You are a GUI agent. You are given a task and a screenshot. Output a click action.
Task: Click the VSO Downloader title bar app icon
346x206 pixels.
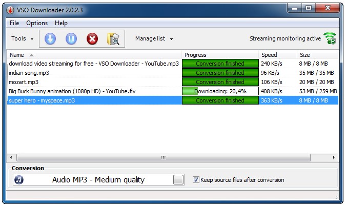[x=10, y=10]
